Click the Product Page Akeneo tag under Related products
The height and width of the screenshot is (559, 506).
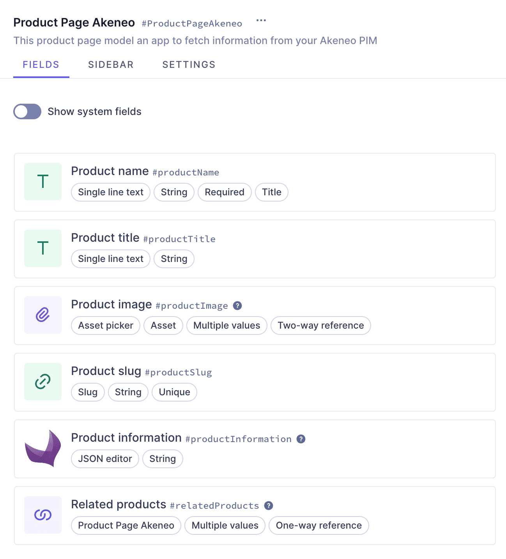tap(126, 525)
